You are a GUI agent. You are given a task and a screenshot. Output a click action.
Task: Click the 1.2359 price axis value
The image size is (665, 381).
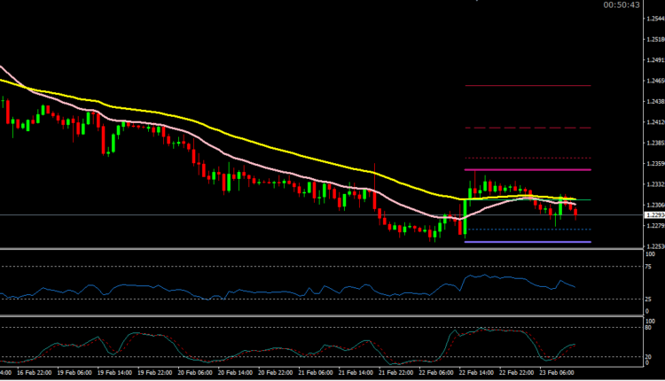coord(654,164)
